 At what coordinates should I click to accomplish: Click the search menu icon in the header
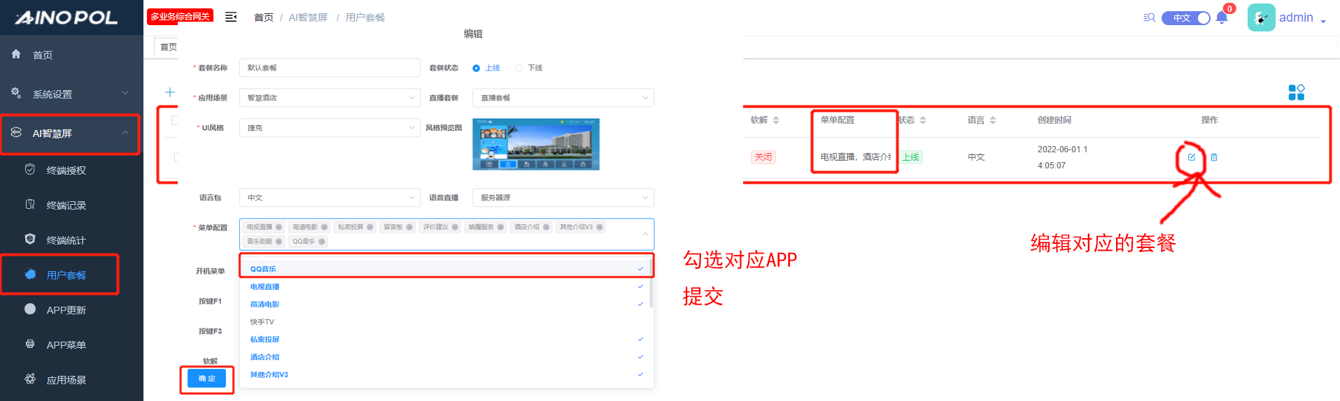[x=1149, y=17]
